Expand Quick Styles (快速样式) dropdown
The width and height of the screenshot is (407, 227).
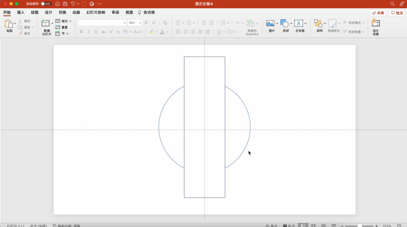click(x=339, y=23)
